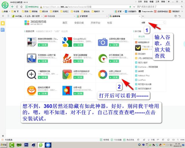Image resolution: width=185 pixels, height=148 pixels.
Task: Go to browser home page icon
Action: tap(21, 7)
